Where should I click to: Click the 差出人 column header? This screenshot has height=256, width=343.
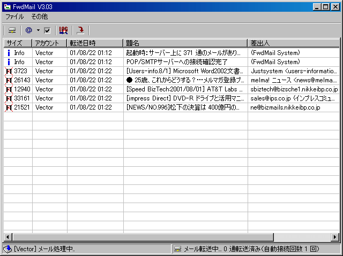tap(293, 43)
